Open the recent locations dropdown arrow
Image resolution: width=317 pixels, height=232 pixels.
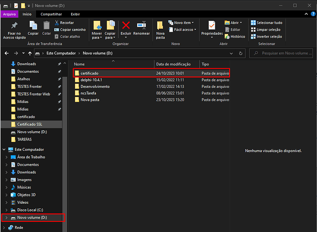(23, 53)
